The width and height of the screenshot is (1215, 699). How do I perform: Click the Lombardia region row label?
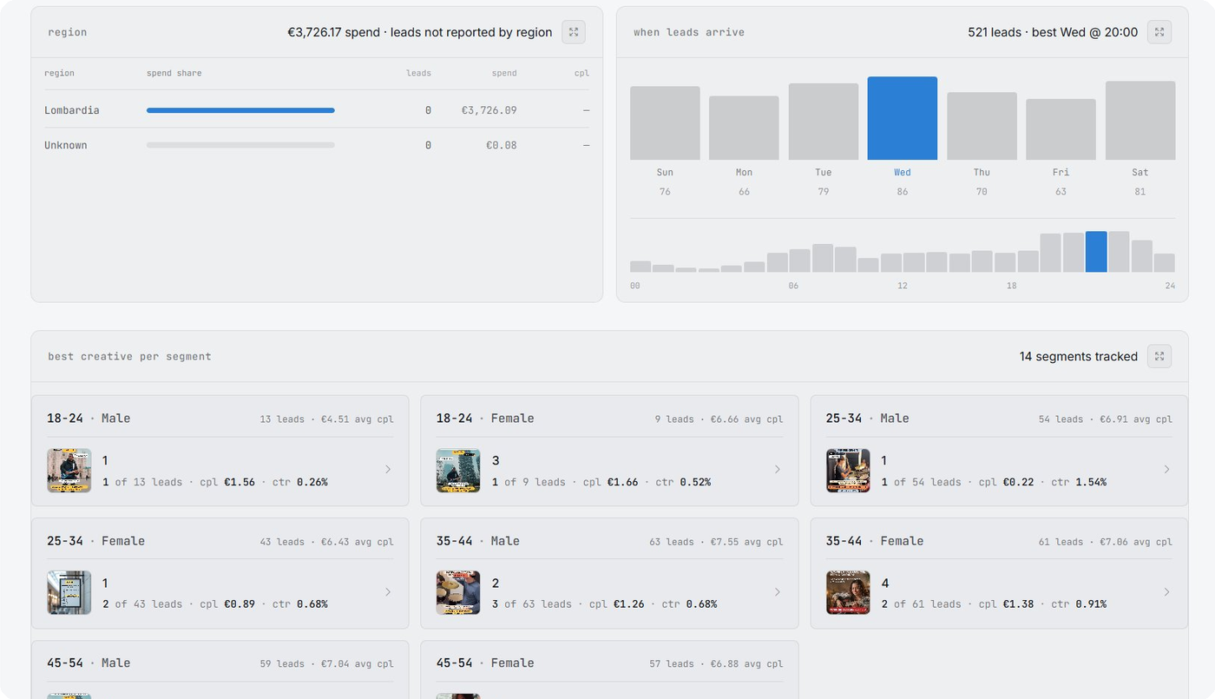coord(72,110)
